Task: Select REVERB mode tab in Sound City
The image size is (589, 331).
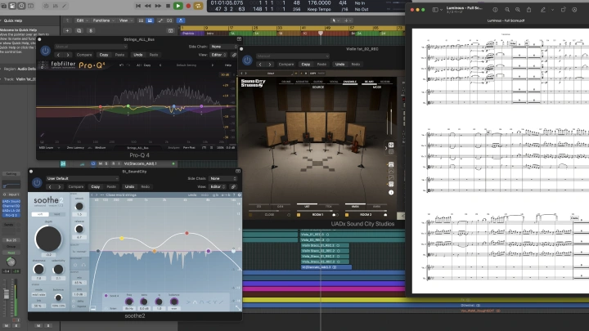Action: (385, 82)
